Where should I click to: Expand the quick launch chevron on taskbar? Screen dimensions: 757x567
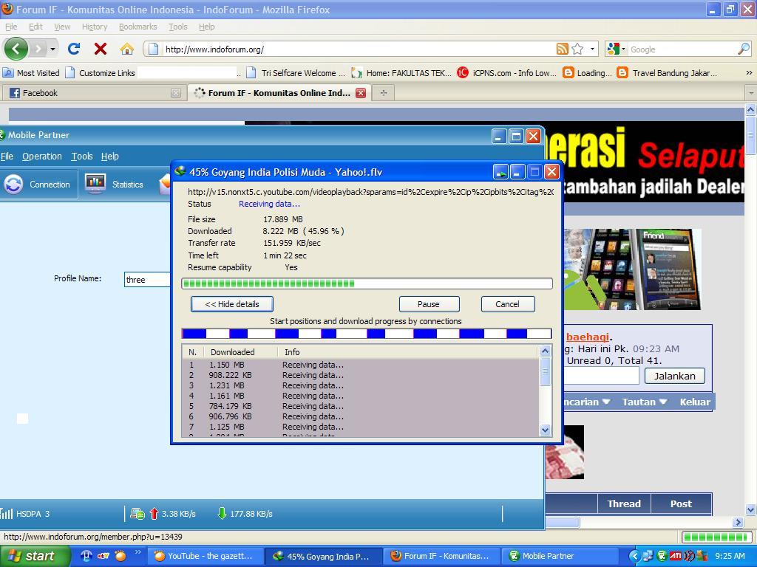[138, 552]
